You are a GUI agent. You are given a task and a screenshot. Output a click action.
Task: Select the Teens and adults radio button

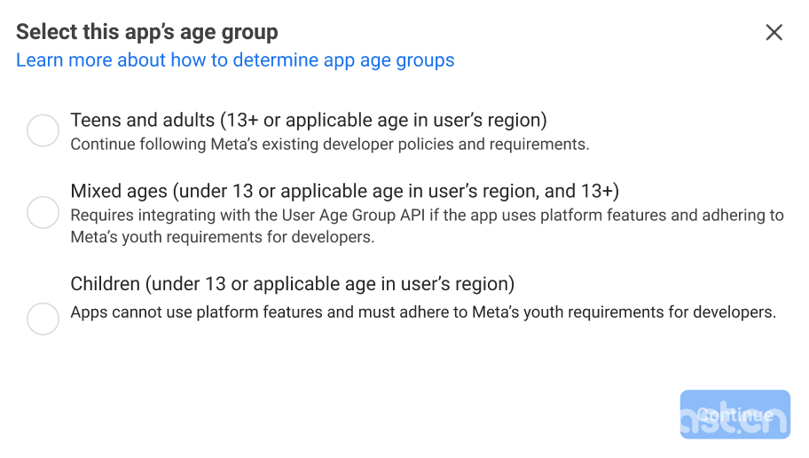tap(43, 130)
